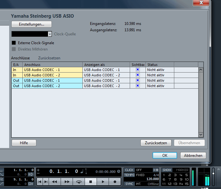Click the left locator position 1. 1. 1. 0
The height and width of the screenshot is (189, 221).
23,170
